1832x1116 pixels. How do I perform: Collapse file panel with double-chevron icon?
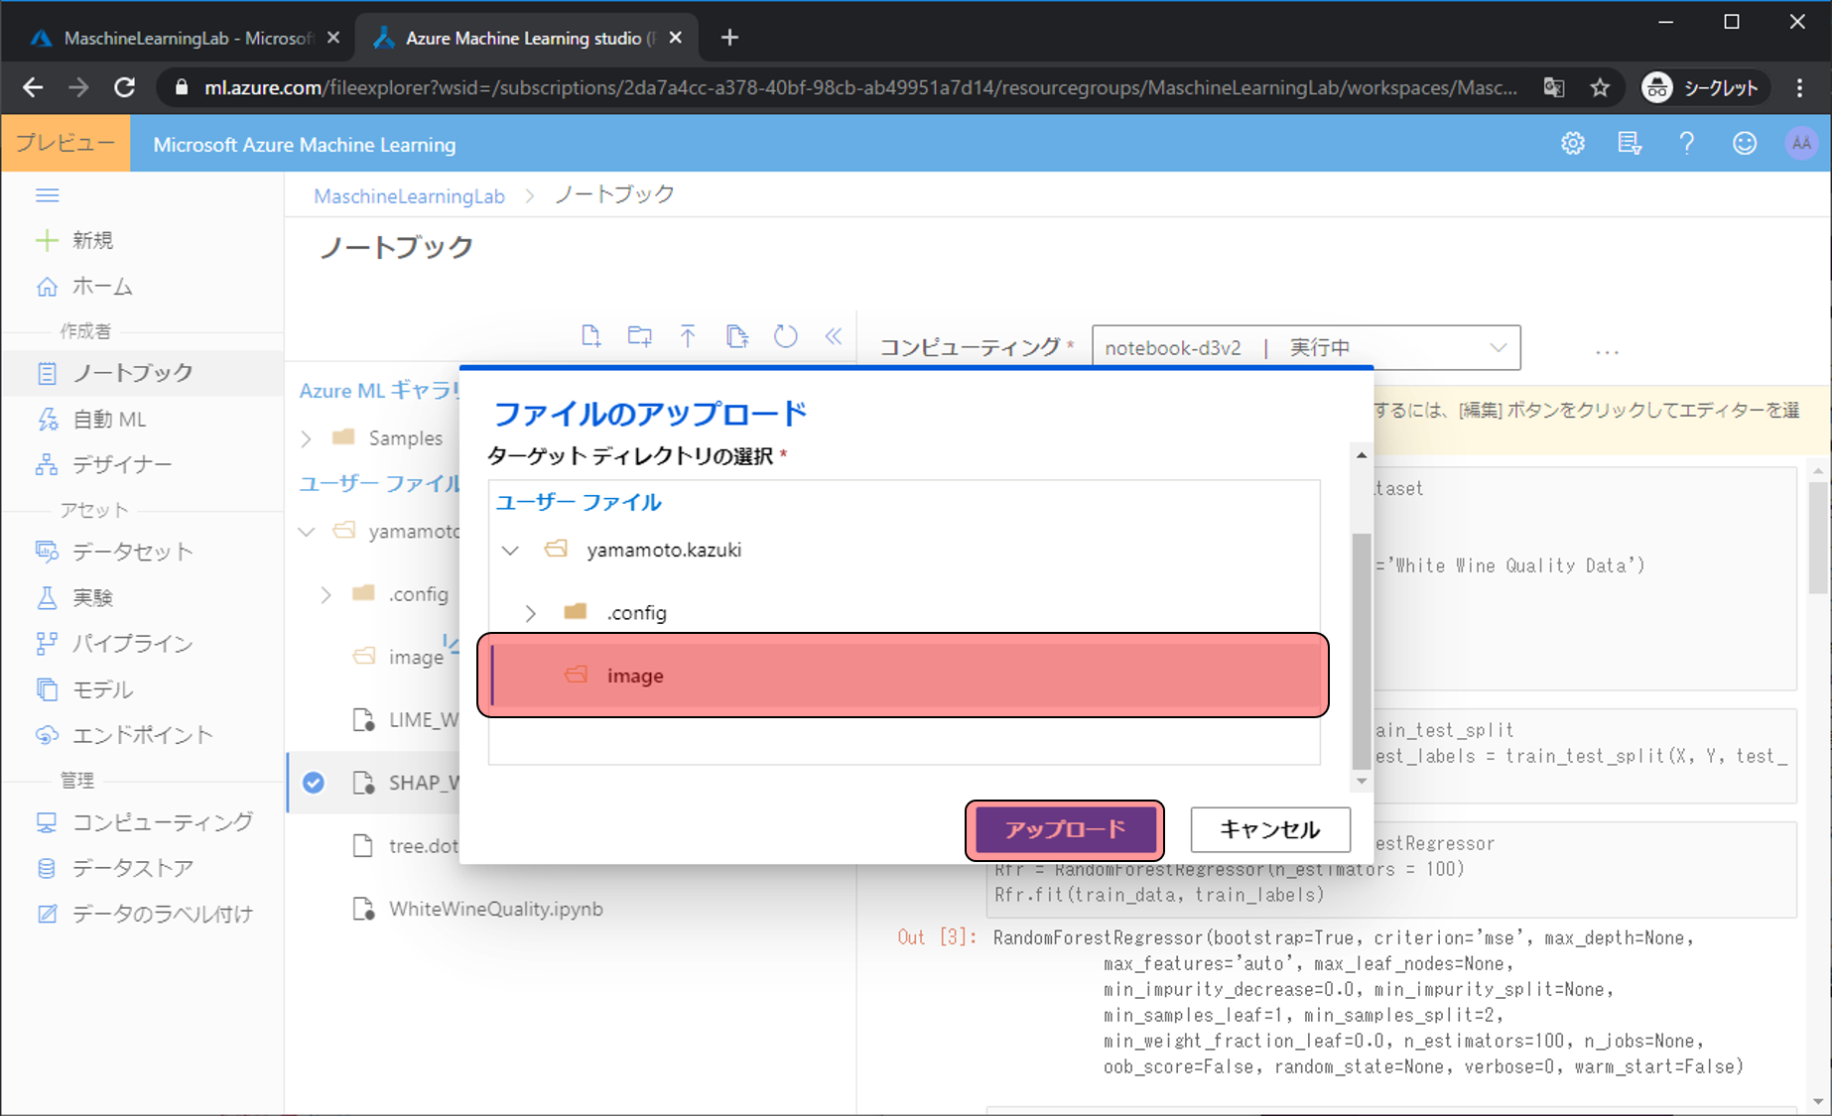pos(834,336)
